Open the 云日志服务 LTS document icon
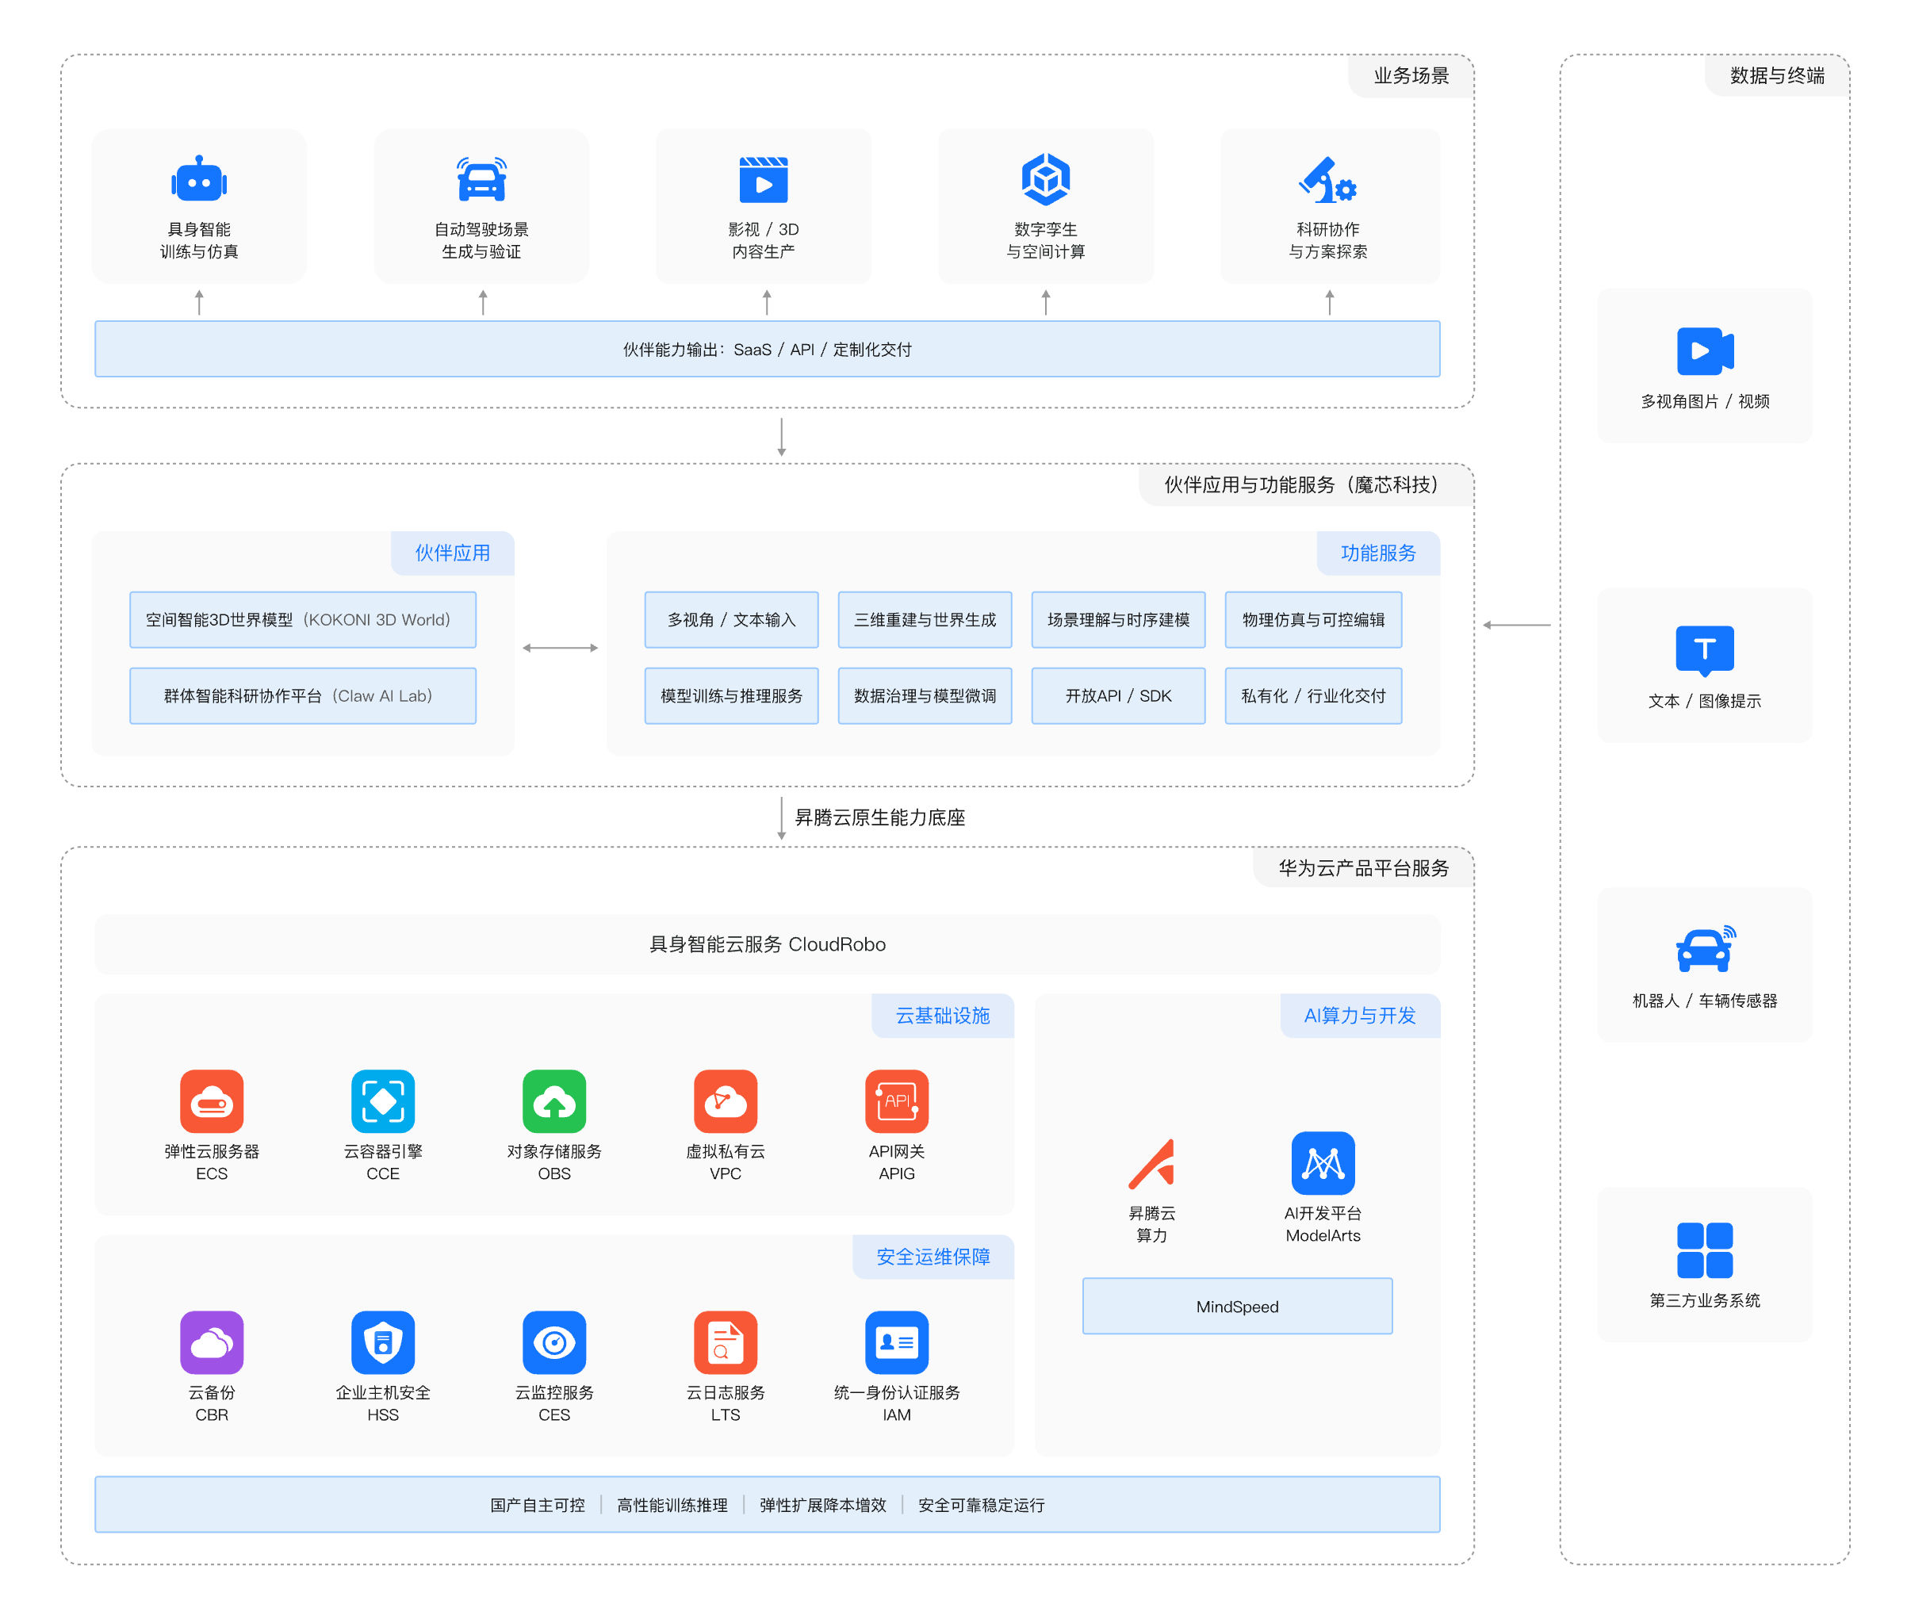 pyautogui.click(x=725, y=1342)
